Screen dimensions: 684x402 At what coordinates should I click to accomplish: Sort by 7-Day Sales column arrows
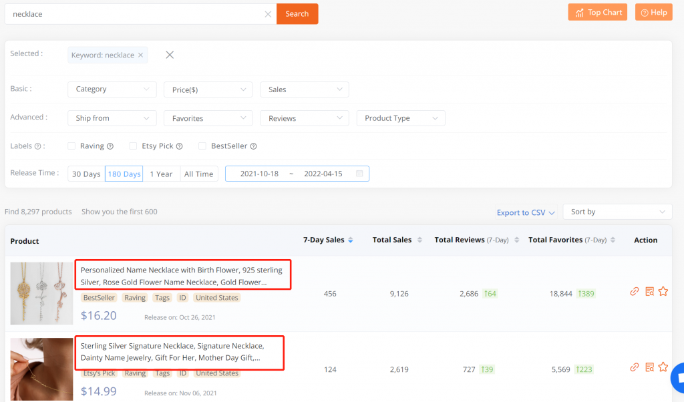(x=351, y=240)
